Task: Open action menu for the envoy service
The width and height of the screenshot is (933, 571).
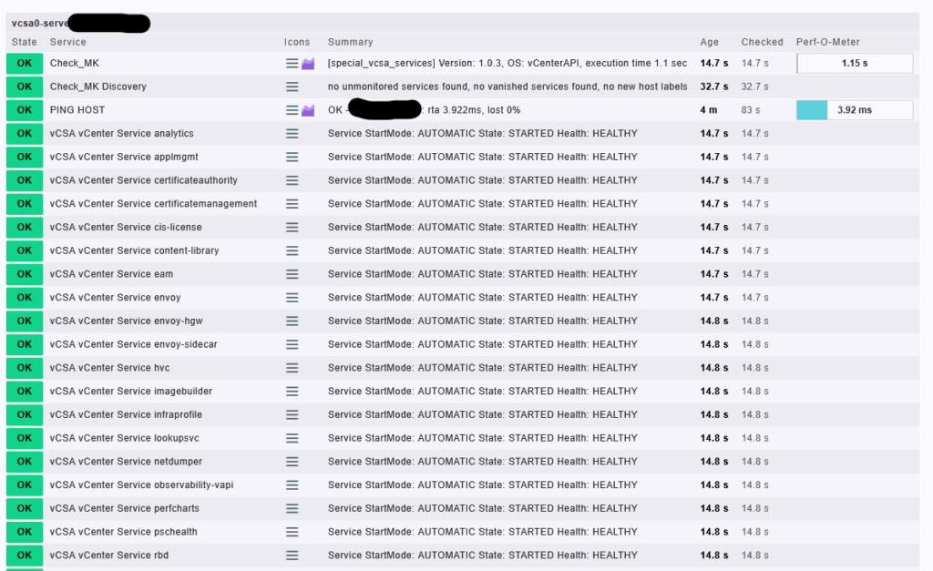Action: 292,298
